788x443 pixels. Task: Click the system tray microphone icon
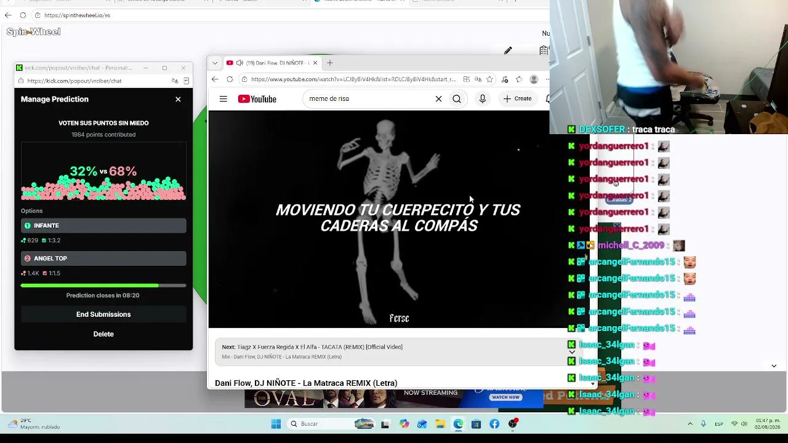click(703, 424)
